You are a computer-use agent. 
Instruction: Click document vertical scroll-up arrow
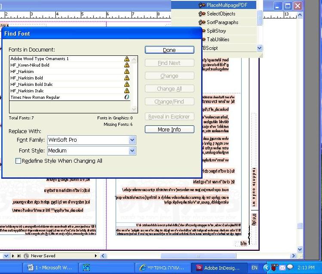(300, 15)
